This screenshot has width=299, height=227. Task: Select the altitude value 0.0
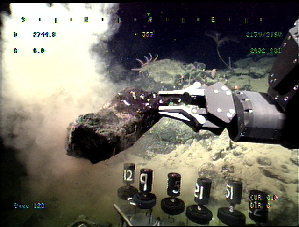38,50
